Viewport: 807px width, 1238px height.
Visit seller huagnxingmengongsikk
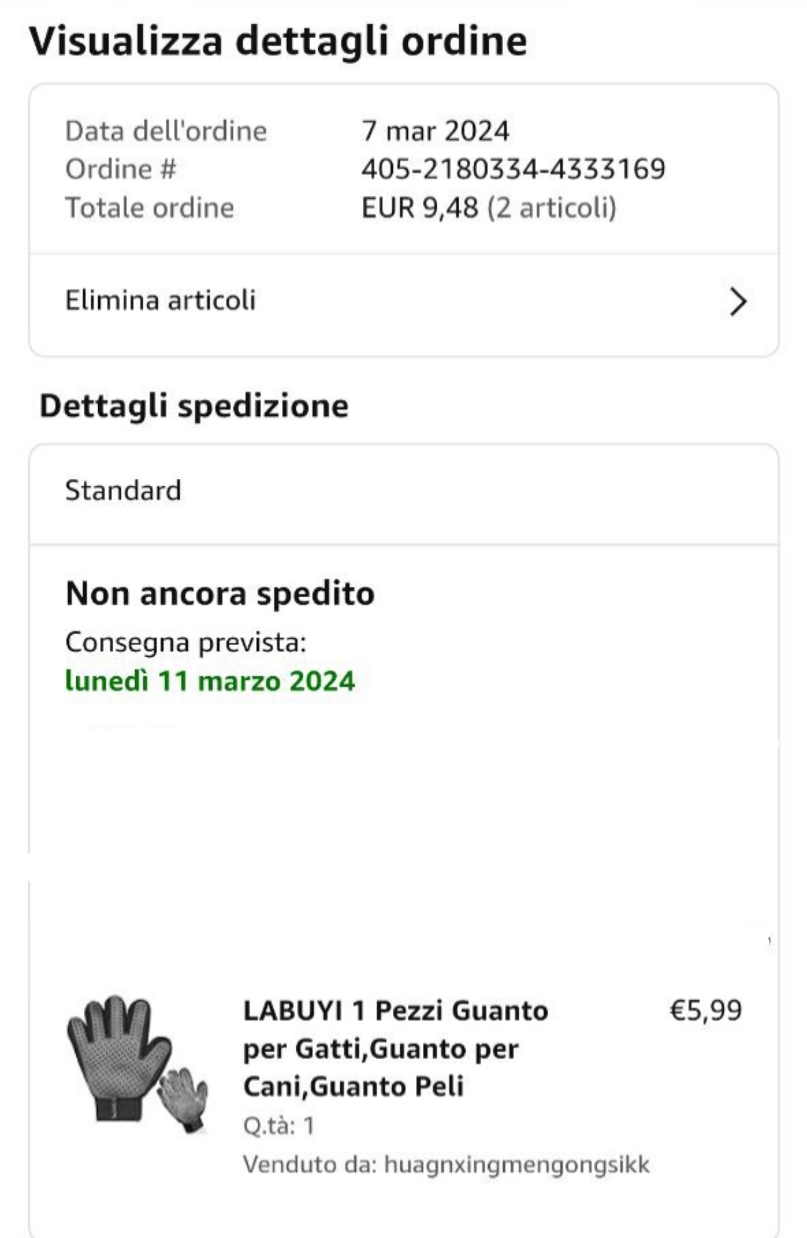(x=517, y=1164)
